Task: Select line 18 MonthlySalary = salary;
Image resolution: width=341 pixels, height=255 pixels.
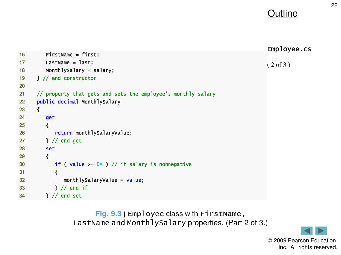Action: (80, 70)
